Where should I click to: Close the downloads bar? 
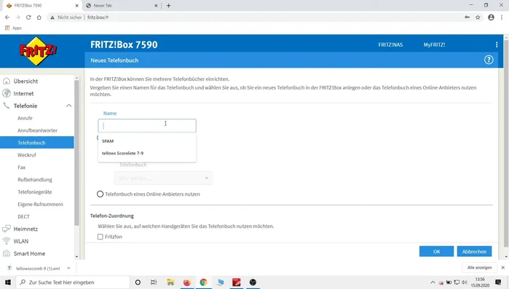(x=503, y=268)
